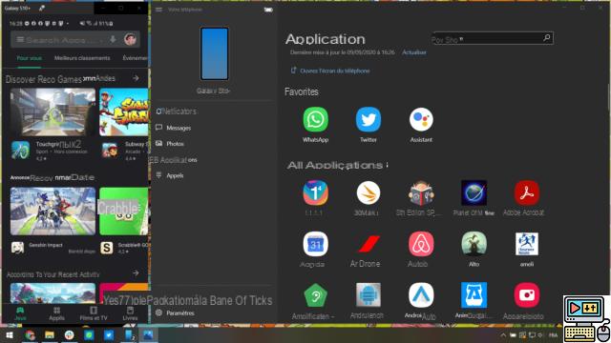Open the bookshelf reader app icon
Screen dimensions: 611x343
(421, 192)
